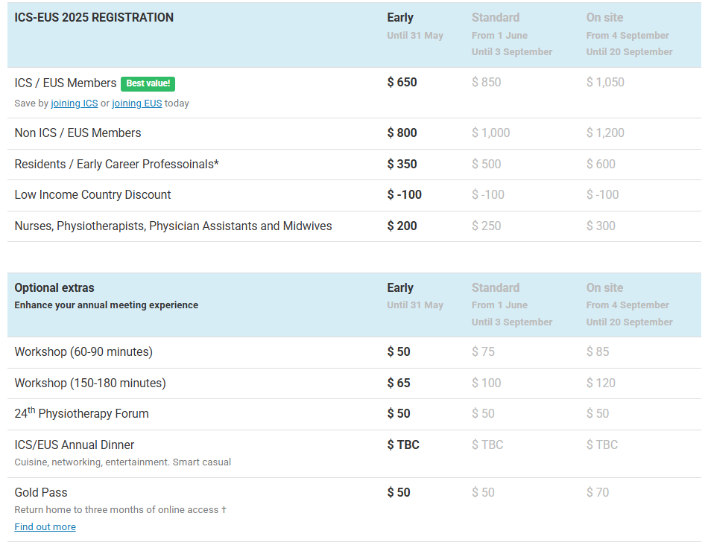Click Residents / Early Career Professionals label
The height and width of the screenshot is (551, 708).
click(x=116, y=165)
